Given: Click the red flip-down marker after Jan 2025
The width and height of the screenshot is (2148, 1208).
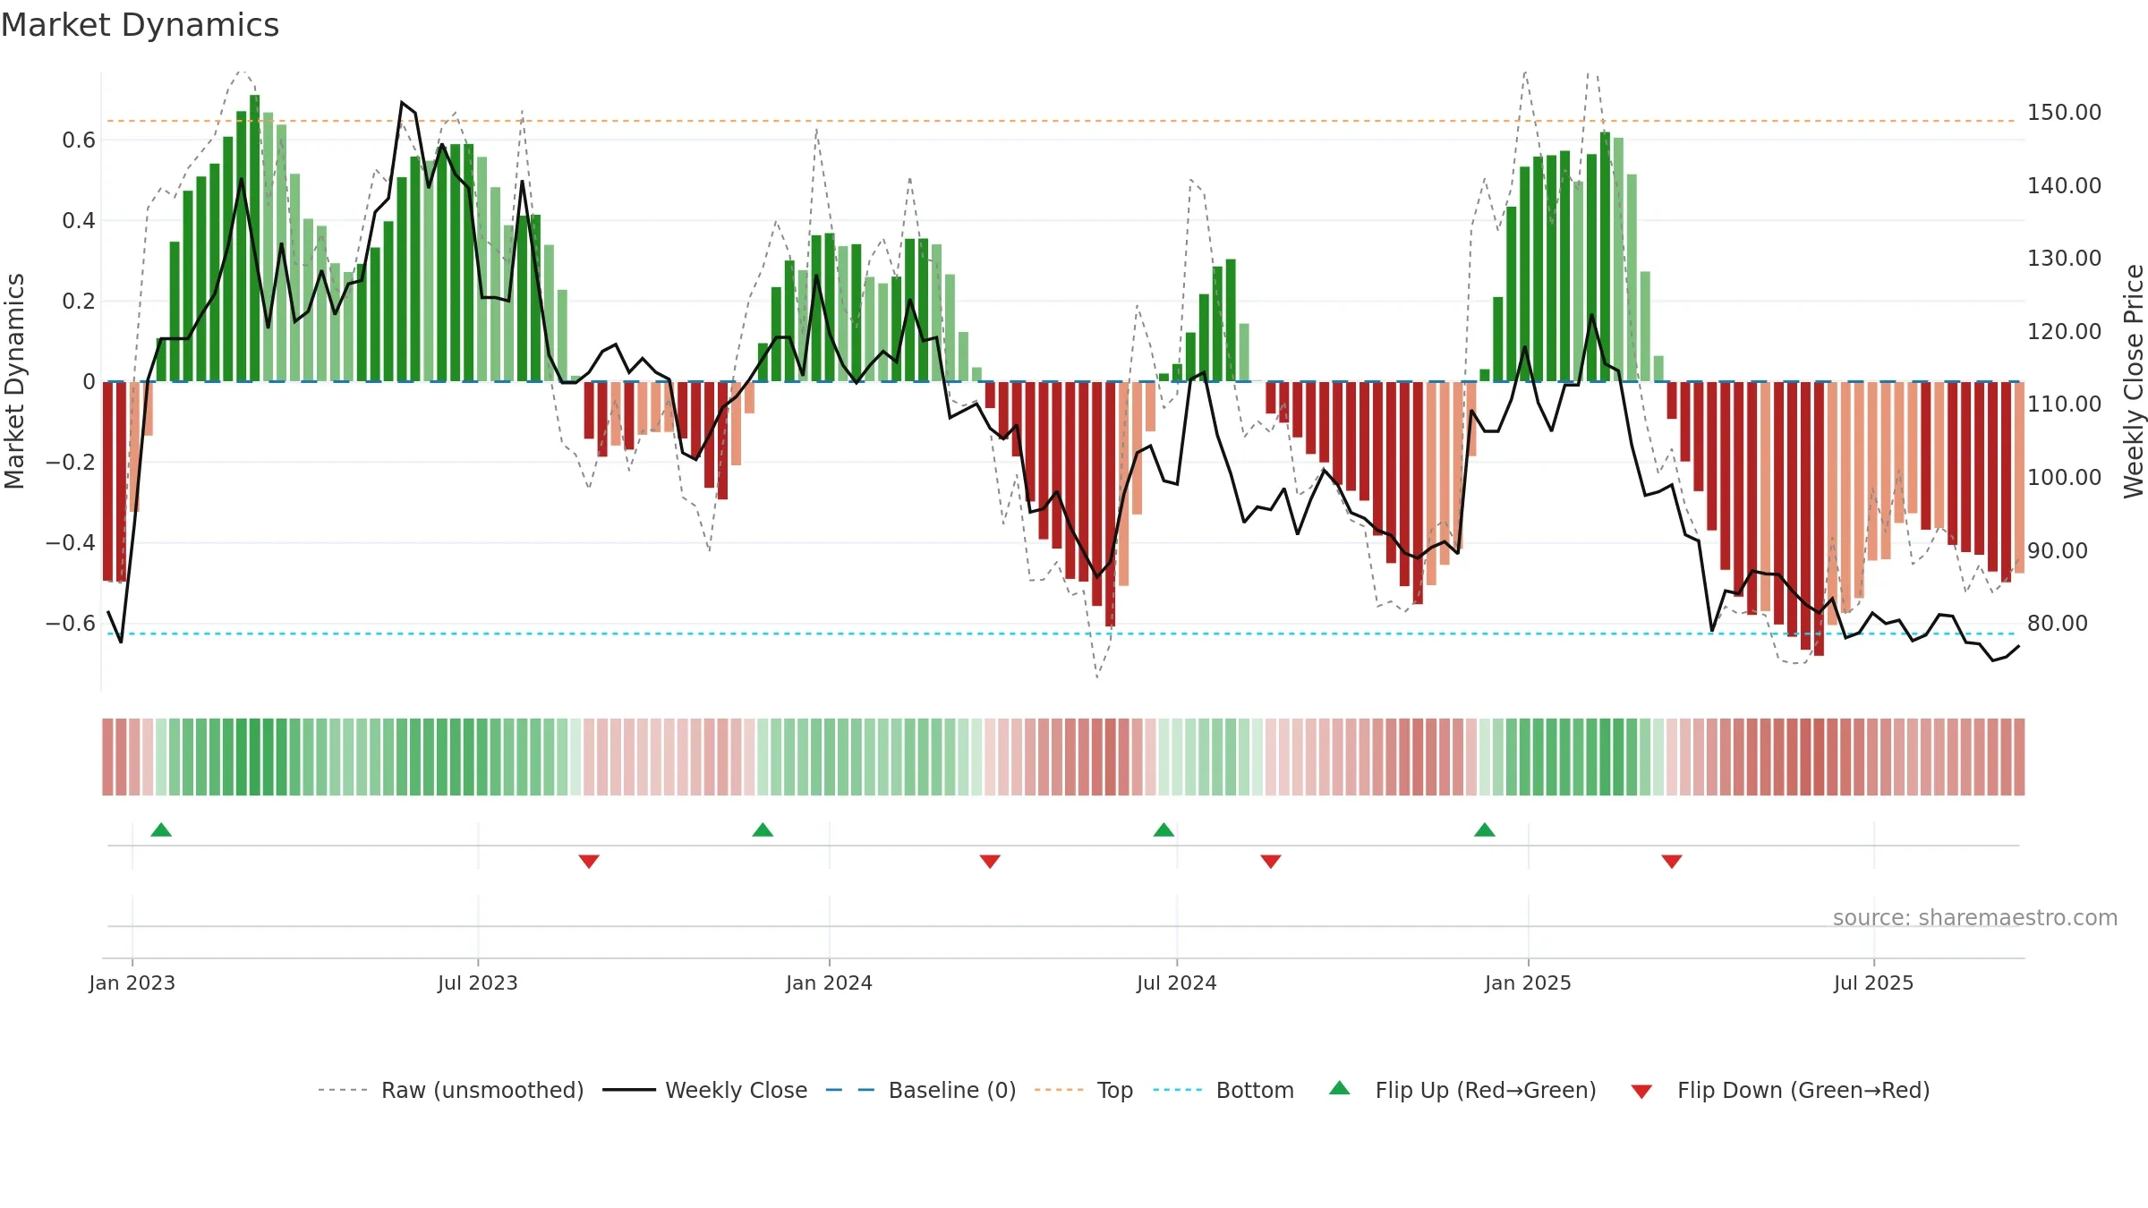Looking at the screenshot, I should click(1672, 861).
